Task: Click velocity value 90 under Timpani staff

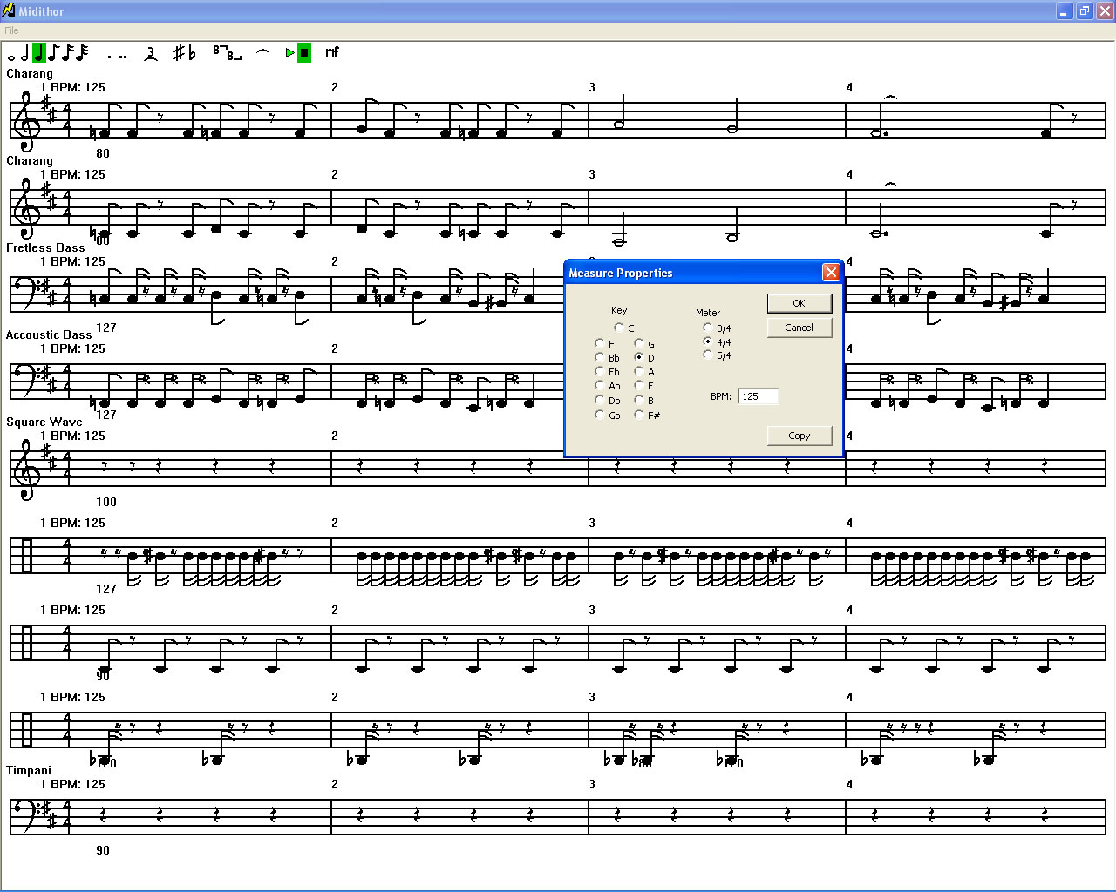Action: [x=103, y=850]
